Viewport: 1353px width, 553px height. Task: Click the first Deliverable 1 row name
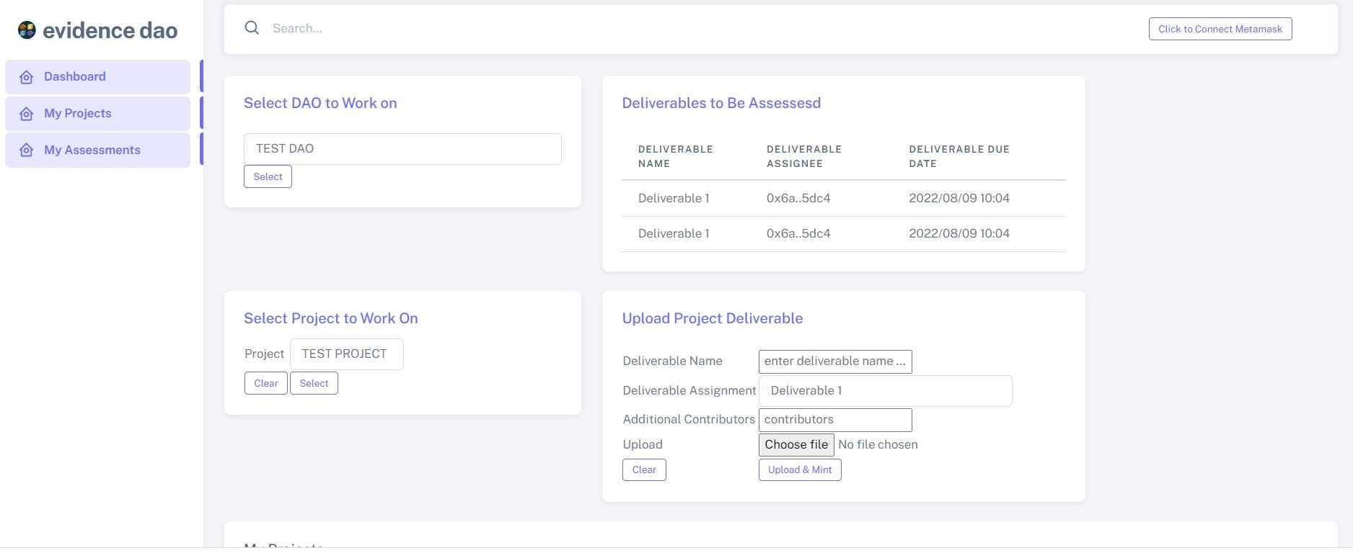674,198
